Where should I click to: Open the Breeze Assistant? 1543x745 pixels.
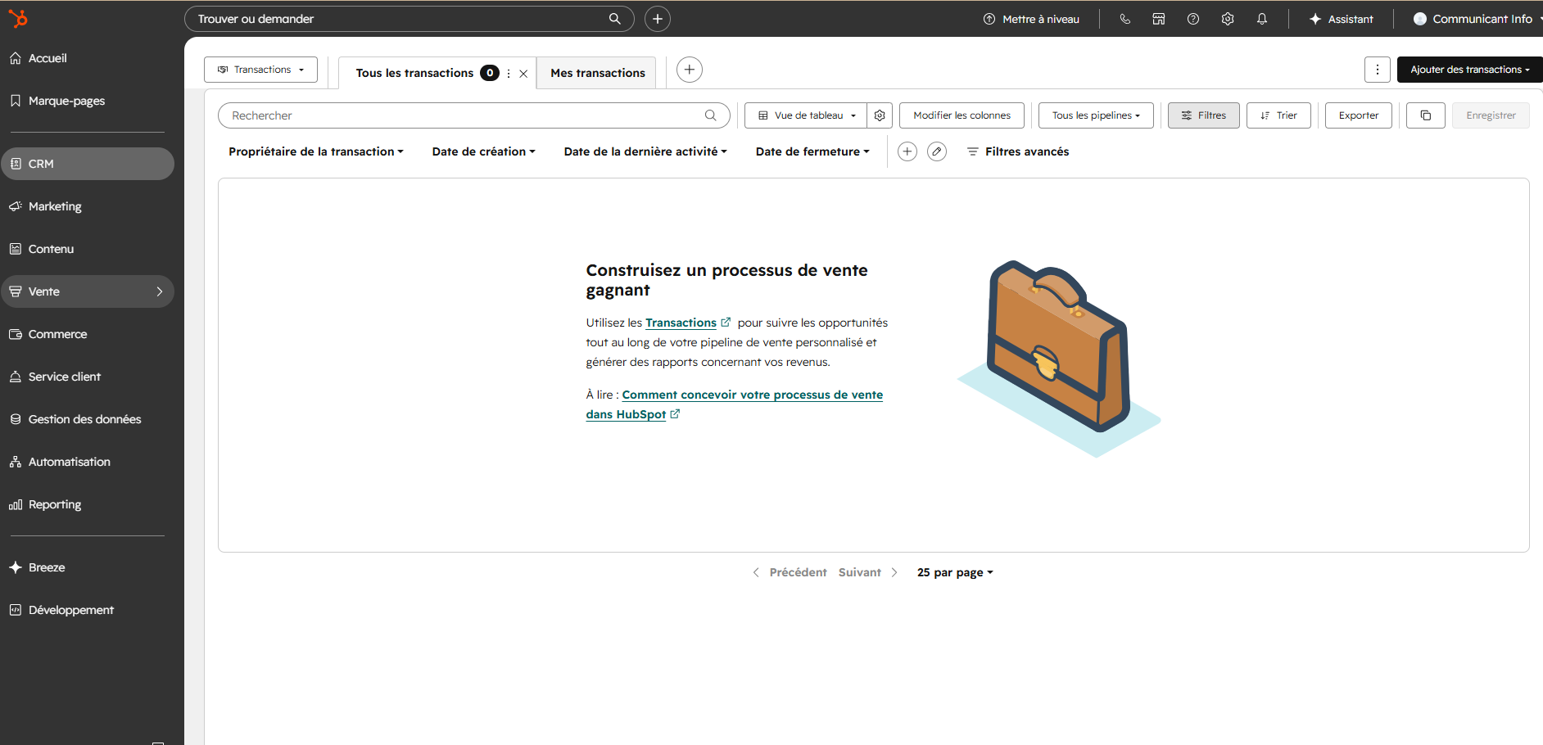tap(1342, 19)
